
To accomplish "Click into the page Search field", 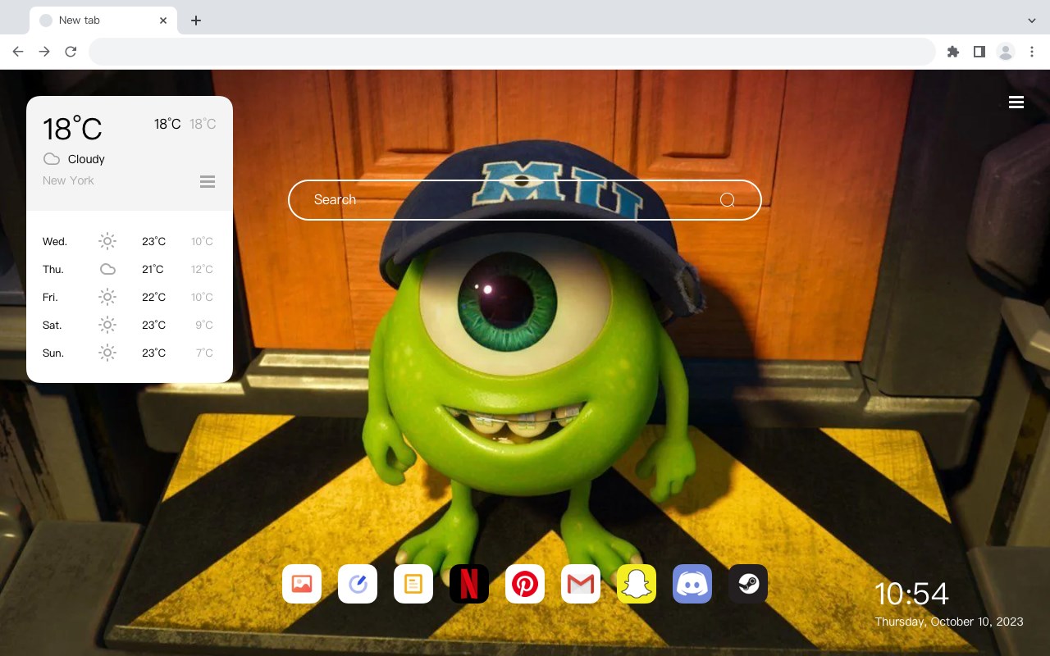I will pyautogui.click(x=525, y=200).
